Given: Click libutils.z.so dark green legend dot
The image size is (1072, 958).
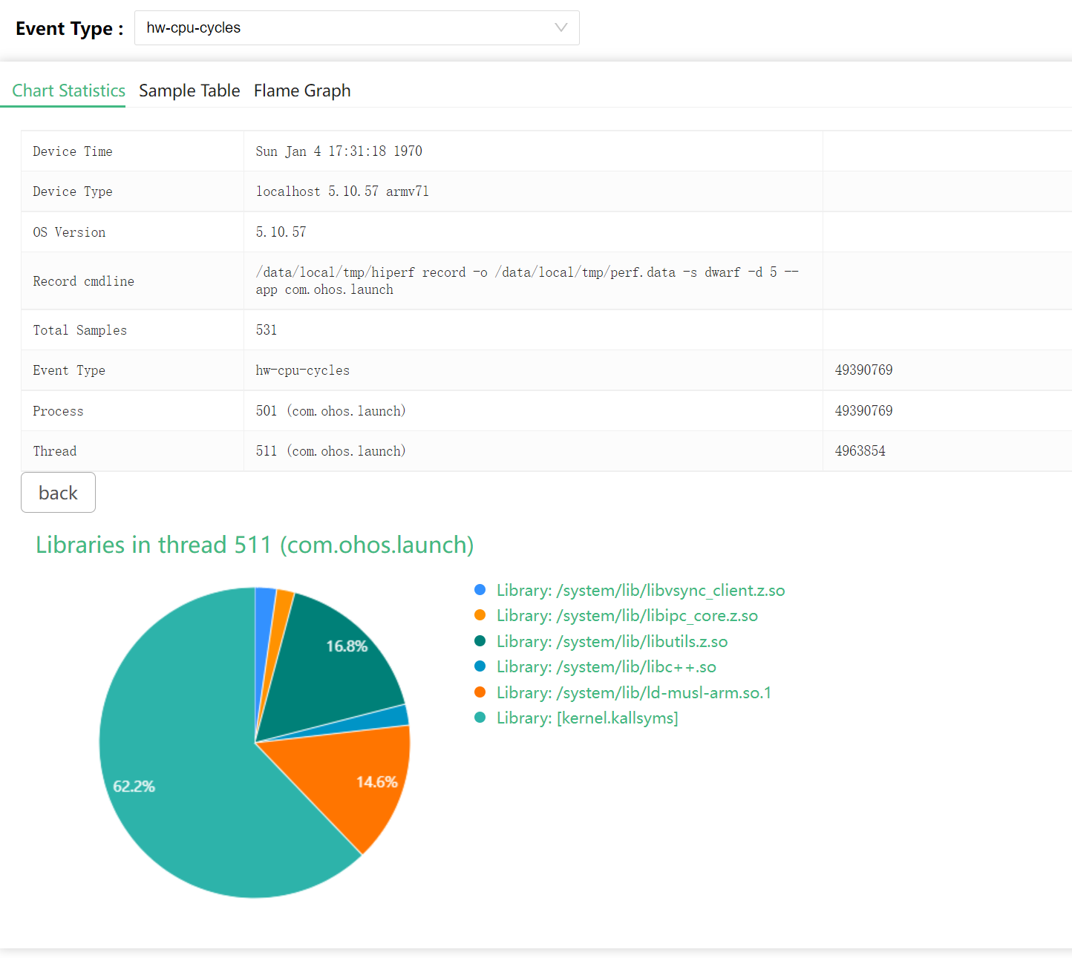Looking at the screenshot, I should [480, 641].
